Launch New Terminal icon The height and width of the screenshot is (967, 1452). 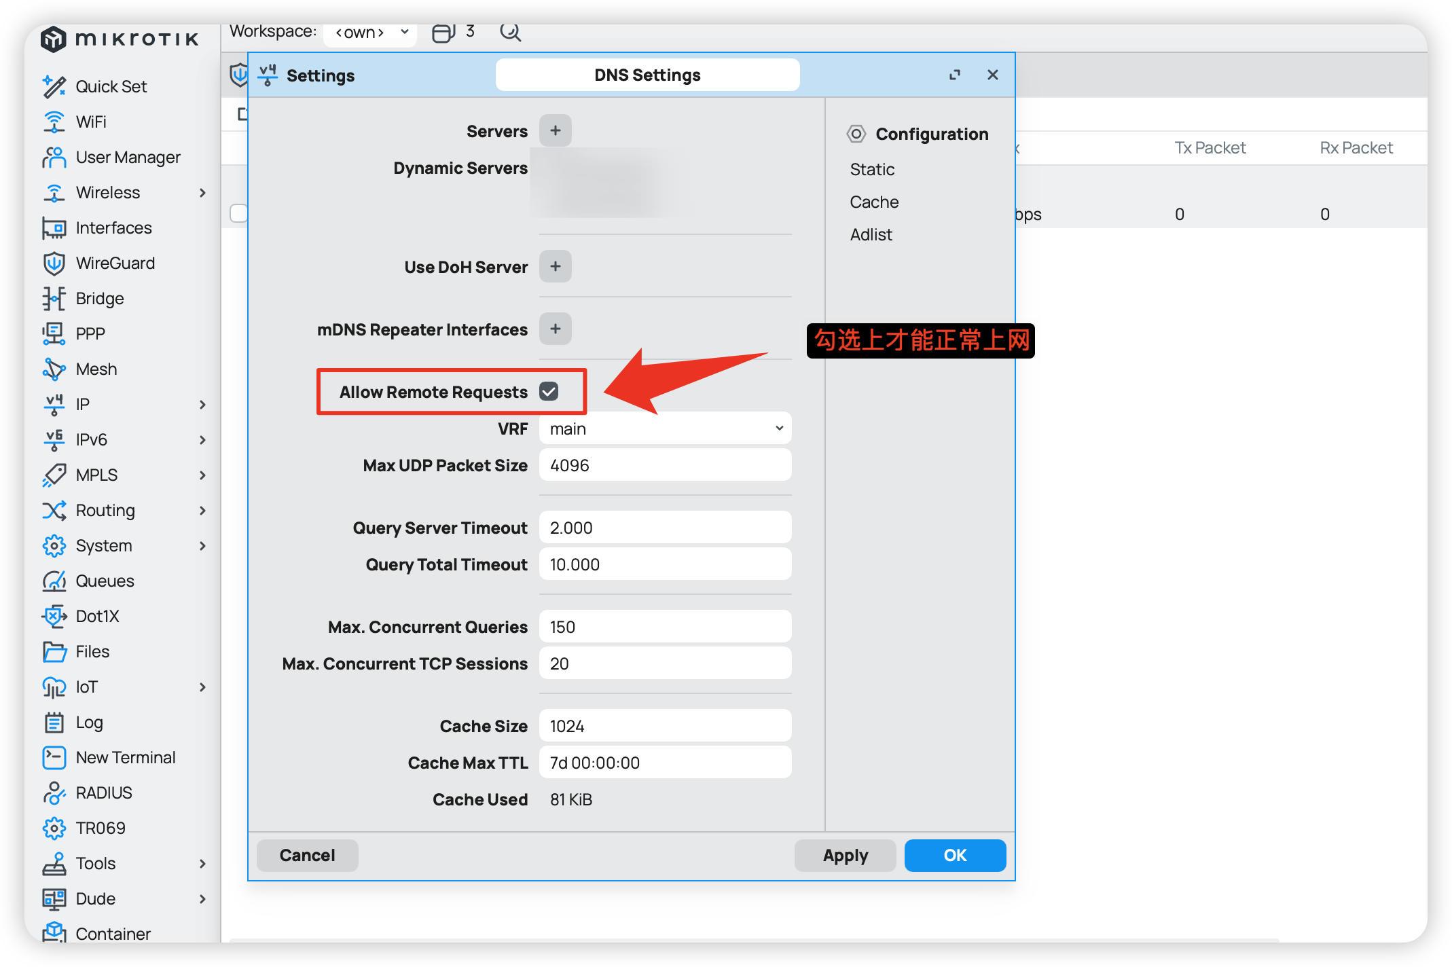54,757
